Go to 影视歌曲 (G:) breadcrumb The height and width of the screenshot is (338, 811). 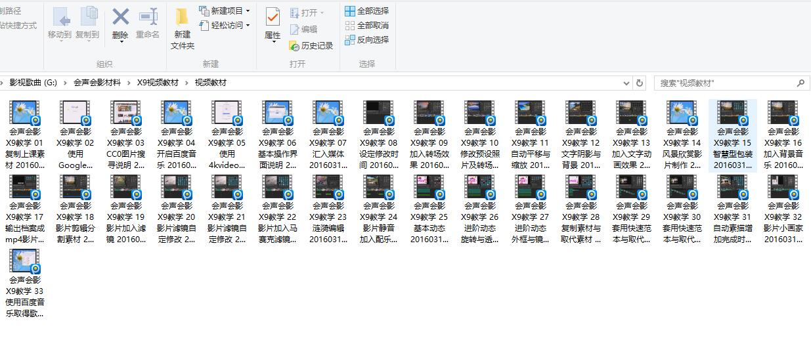33,83
